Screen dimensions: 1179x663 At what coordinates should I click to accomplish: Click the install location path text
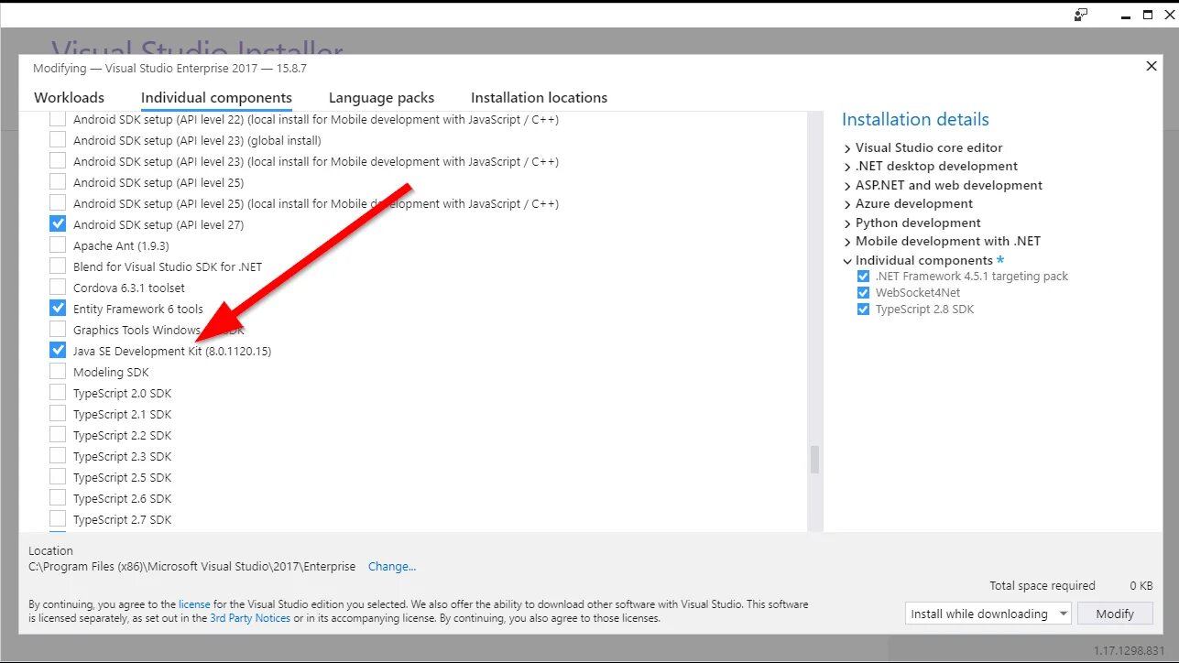tap(192, 567)
